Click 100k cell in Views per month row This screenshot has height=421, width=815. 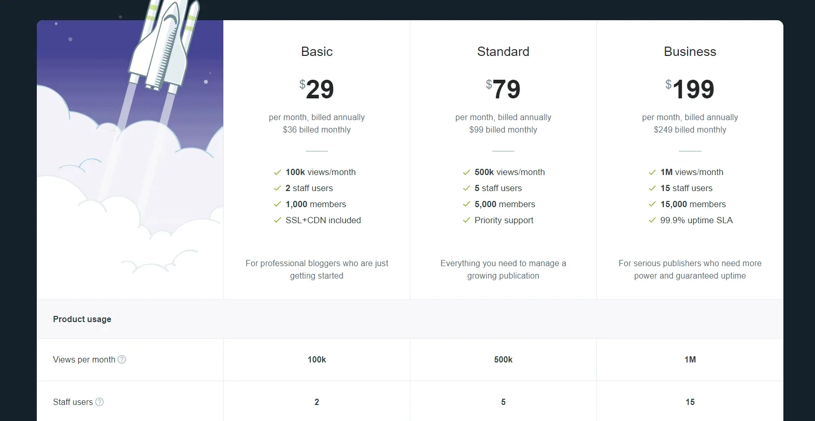(x=317, y=360)
